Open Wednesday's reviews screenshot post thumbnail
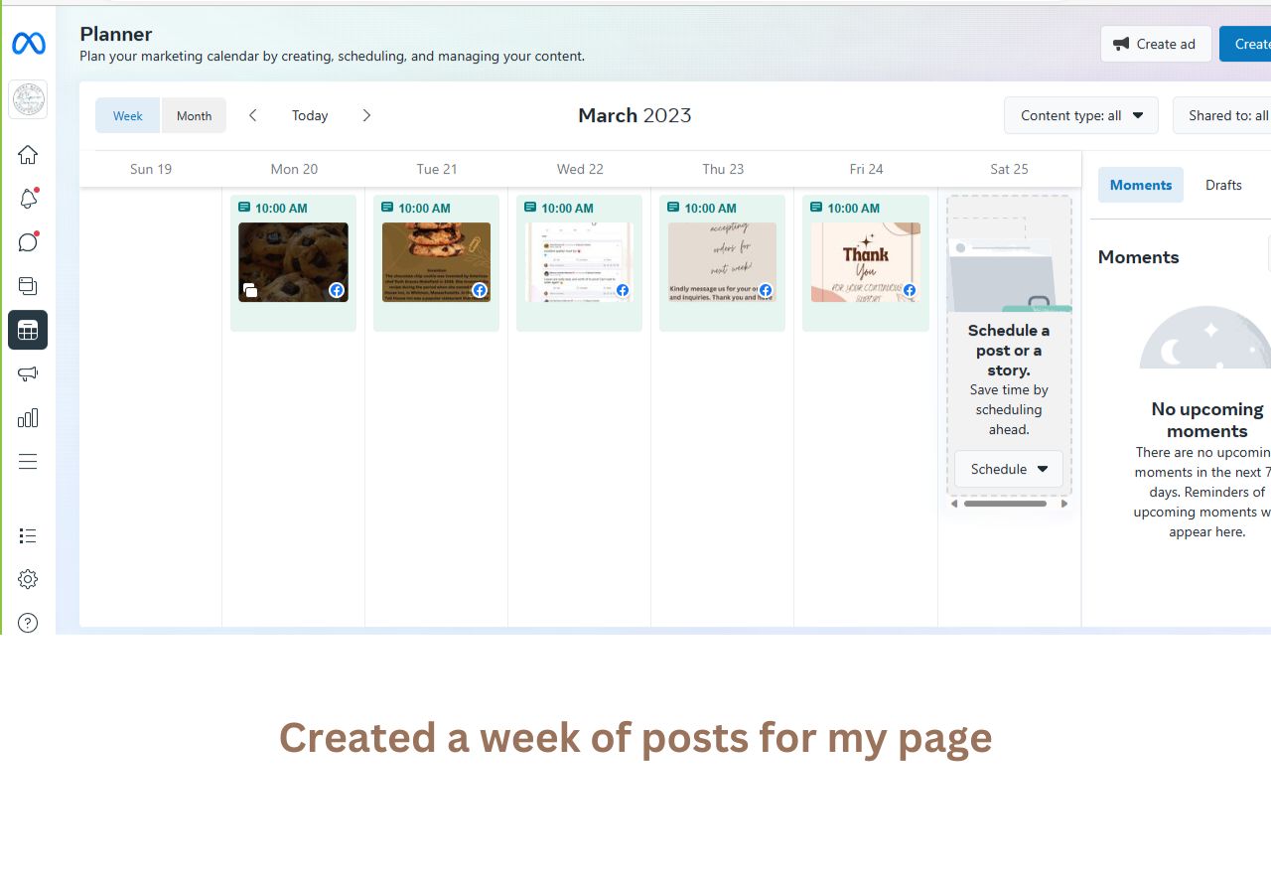The width and height of the screenshot is (1271, 879). coord(579,262)
